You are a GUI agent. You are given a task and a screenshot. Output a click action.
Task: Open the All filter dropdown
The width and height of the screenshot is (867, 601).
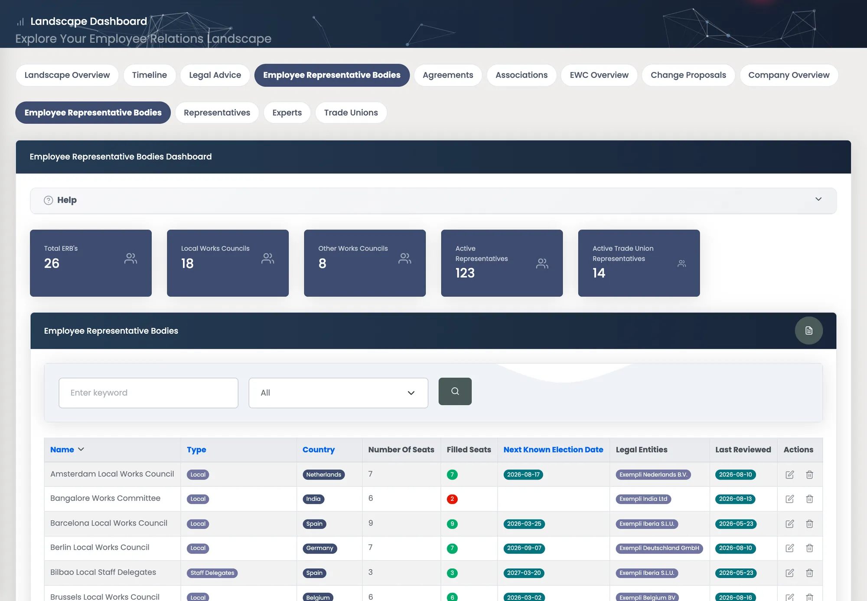click(x=338, y=393)
